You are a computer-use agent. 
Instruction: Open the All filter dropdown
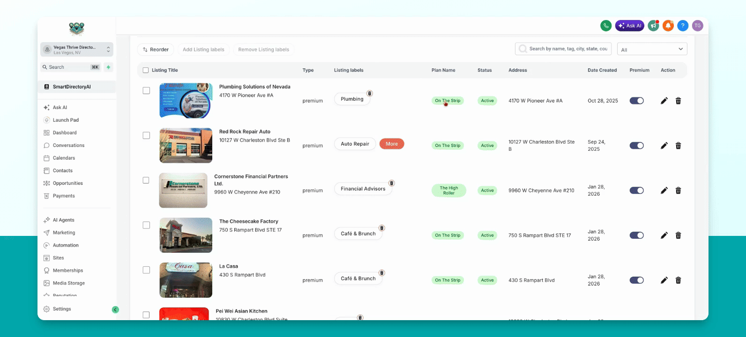pyautogui.click(x=652, y=49)
